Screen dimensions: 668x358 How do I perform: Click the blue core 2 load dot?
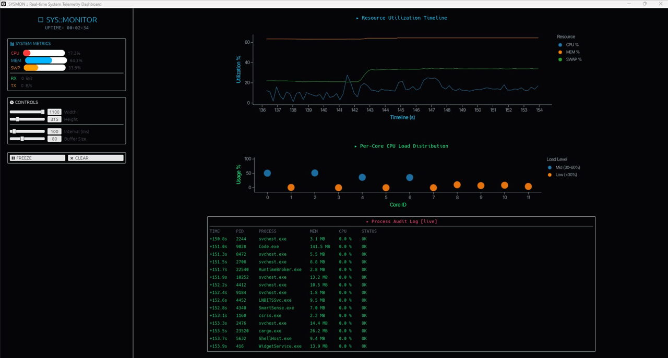[x=315, y=173]
